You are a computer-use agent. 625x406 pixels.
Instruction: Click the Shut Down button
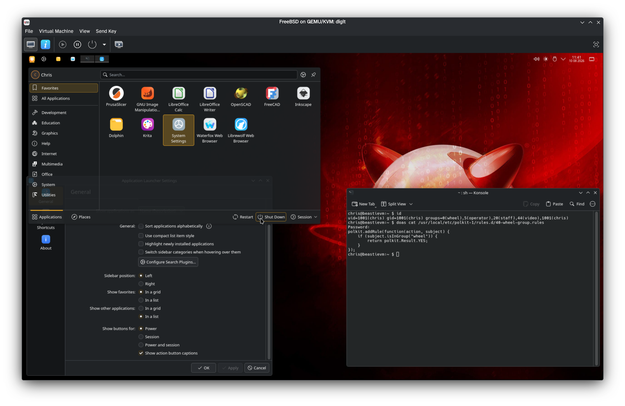point(271,217)
